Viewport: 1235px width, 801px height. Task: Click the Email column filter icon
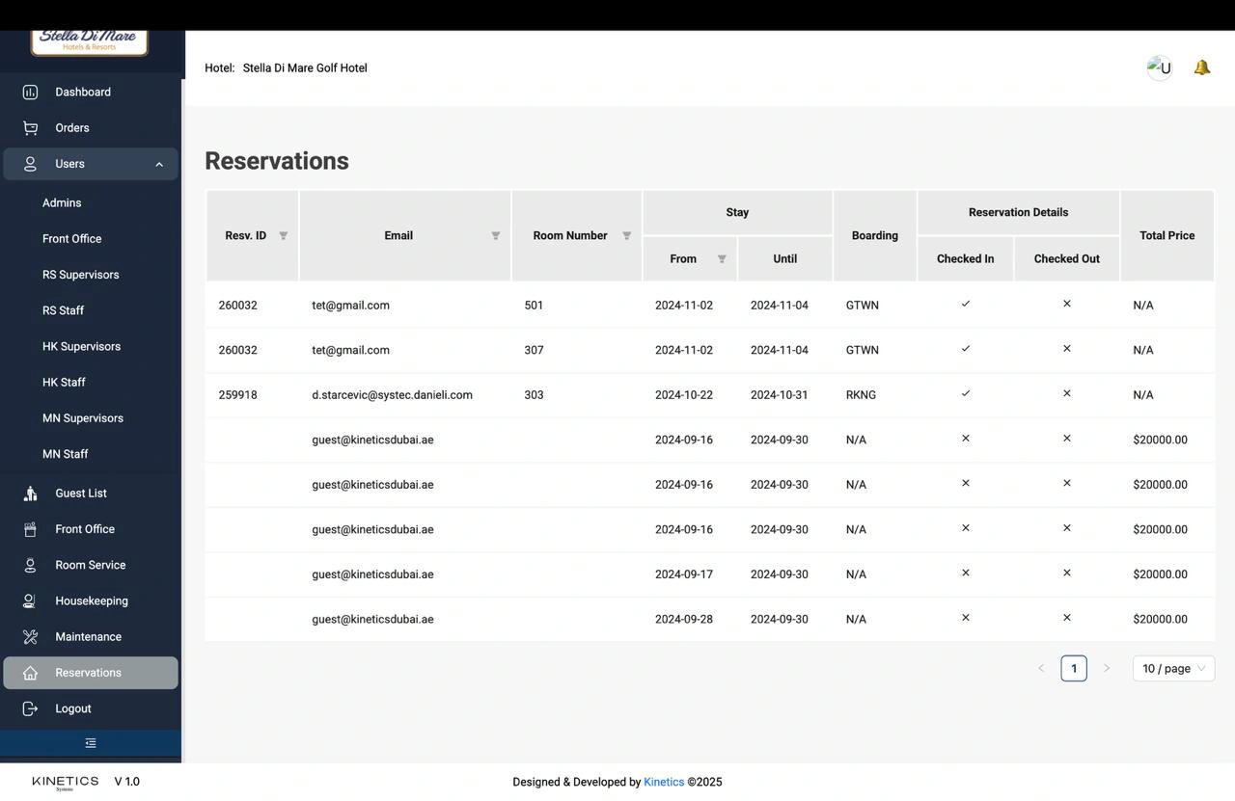(x=495, y=236)
